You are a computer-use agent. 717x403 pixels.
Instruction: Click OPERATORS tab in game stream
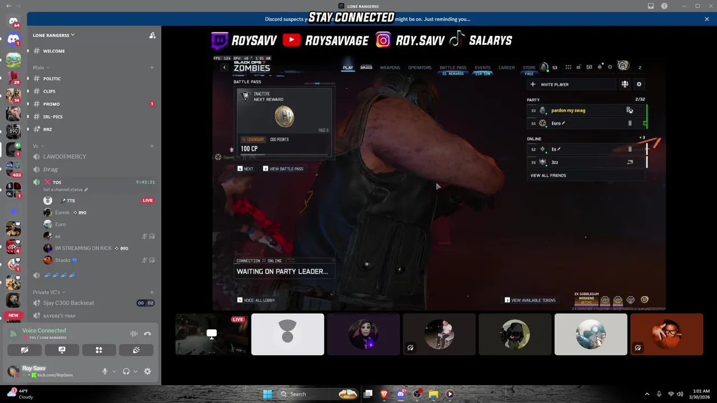420,68
